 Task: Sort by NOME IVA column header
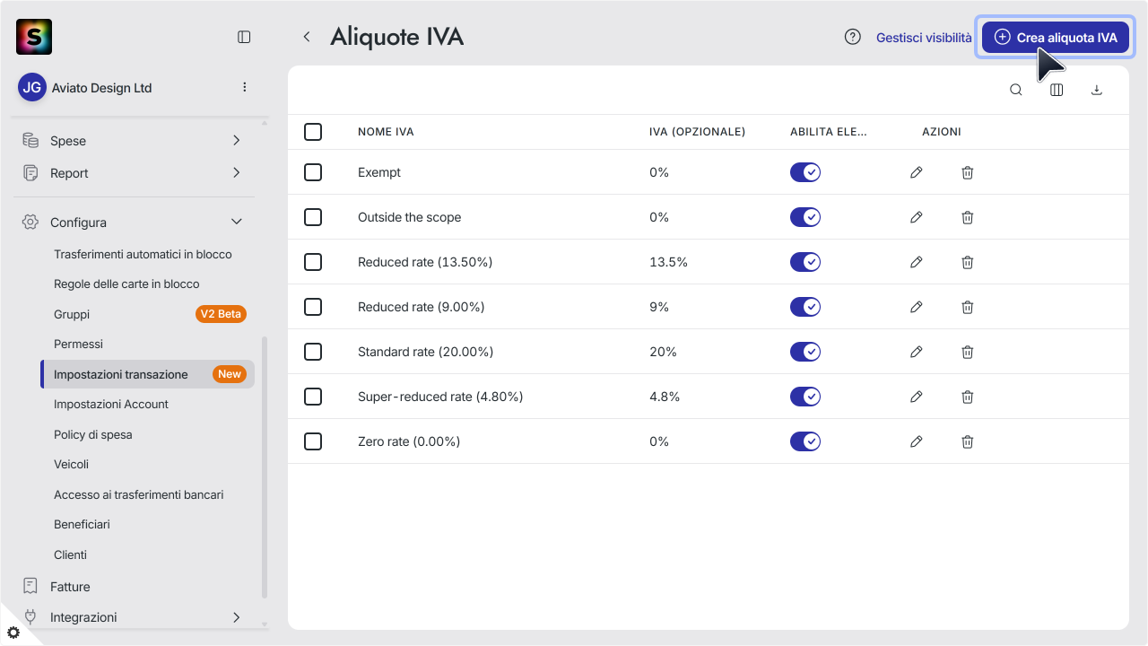click(x=386, y=132)
